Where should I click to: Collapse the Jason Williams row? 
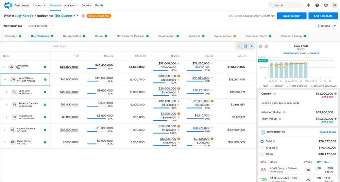click(x=5, y=80)
